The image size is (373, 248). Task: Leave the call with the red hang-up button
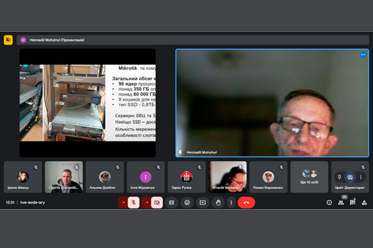point(246,203)
